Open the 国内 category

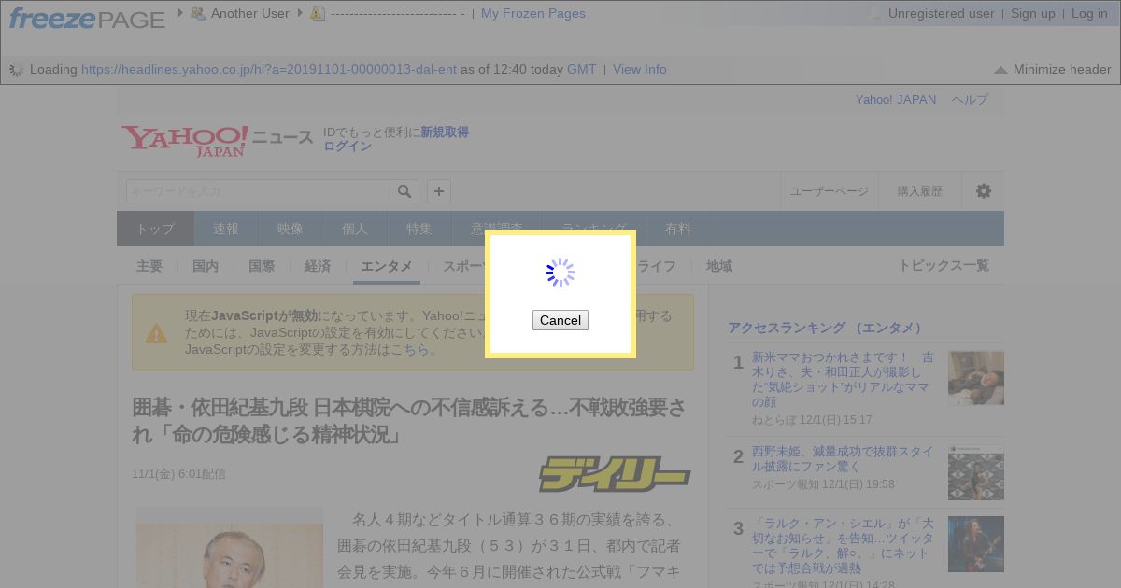coord(206,266)
